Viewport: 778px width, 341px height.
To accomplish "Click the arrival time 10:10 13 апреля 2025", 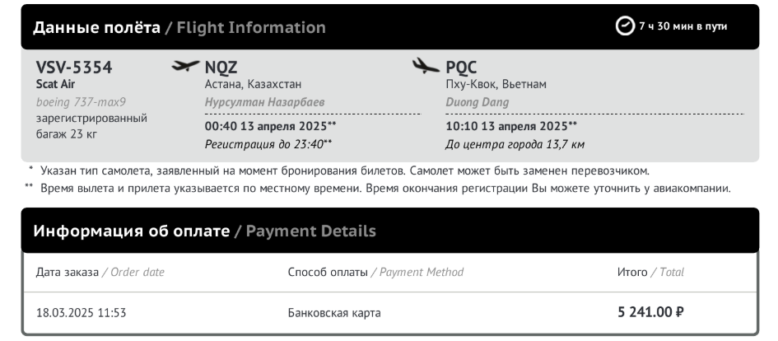I will (506, 126).
